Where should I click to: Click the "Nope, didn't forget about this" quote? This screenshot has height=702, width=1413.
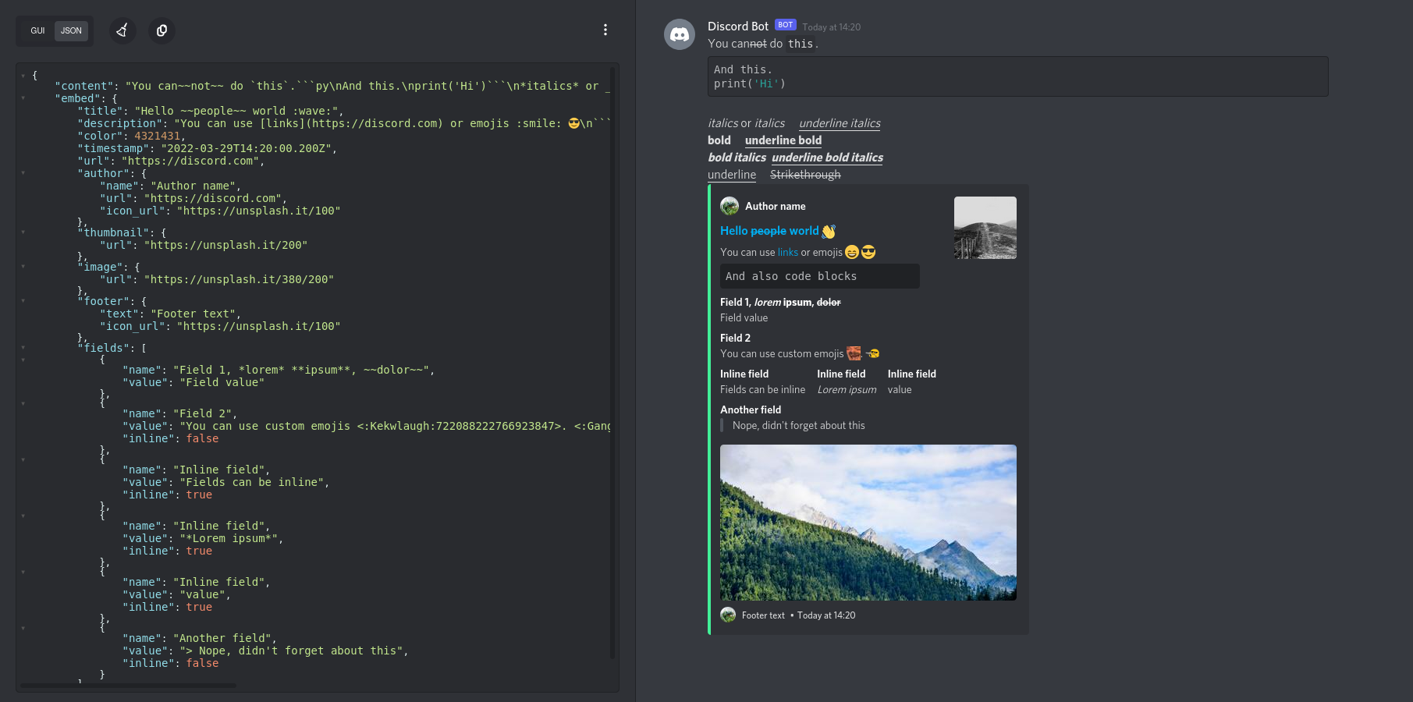(798, 426)
